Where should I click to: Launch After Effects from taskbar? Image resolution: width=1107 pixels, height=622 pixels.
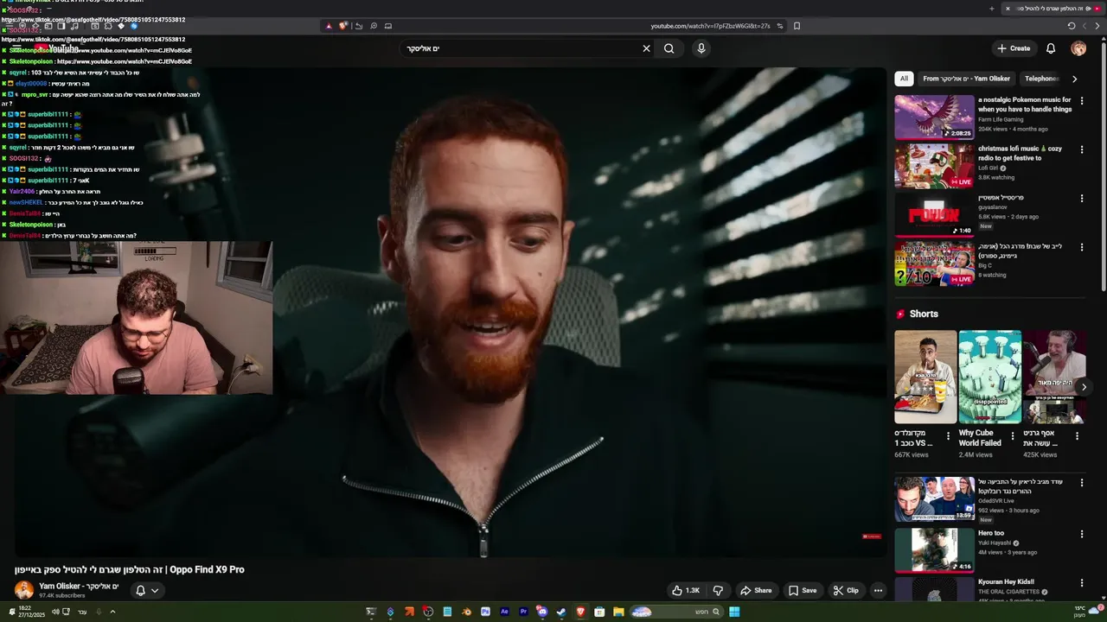[x=504, y=612]
